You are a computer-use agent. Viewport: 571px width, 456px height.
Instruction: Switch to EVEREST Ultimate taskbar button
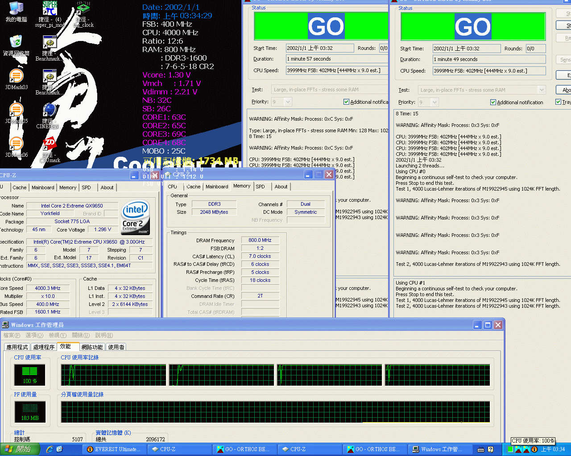click(x=114, y=449)
